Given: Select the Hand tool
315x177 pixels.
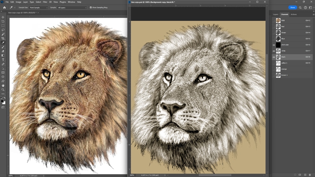Looking at the screenshot, I should pos(3,85).
